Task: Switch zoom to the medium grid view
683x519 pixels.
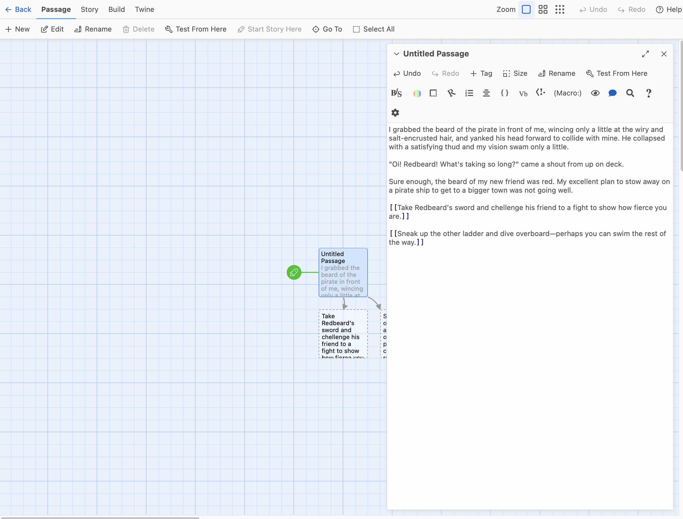Action: [543, 10]
